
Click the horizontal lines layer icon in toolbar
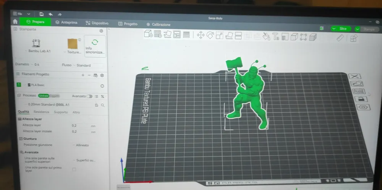(x=186, y=35)
